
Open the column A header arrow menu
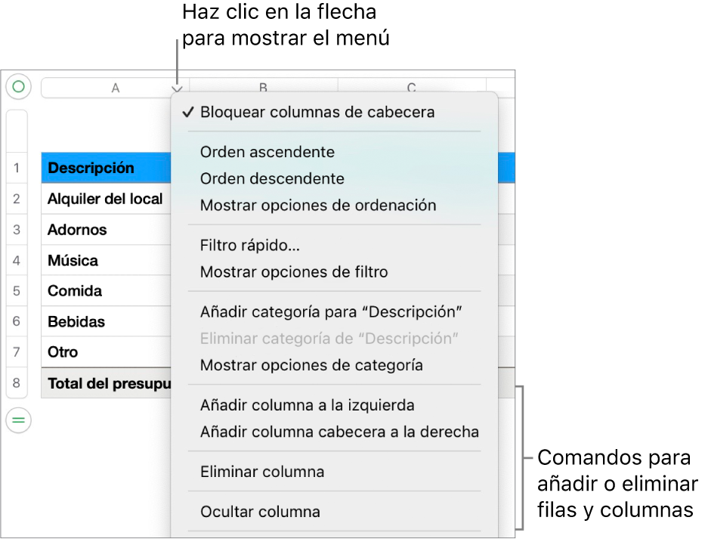(x=177, y=88)
